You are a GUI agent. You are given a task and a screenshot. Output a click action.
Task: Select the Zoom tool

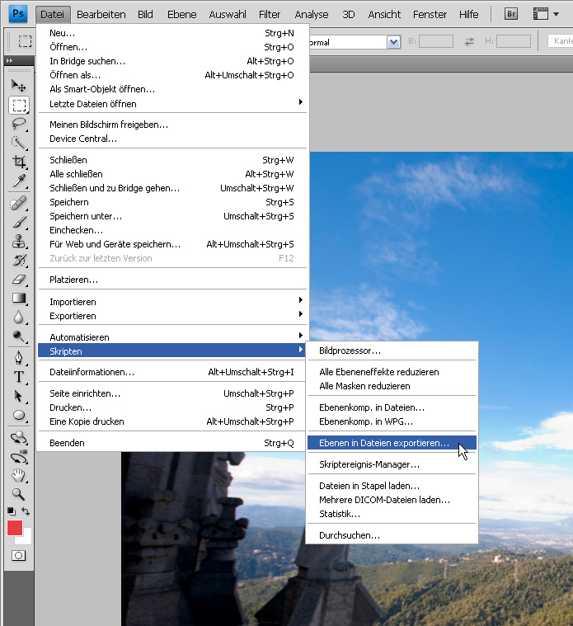[x=19, y=494]
